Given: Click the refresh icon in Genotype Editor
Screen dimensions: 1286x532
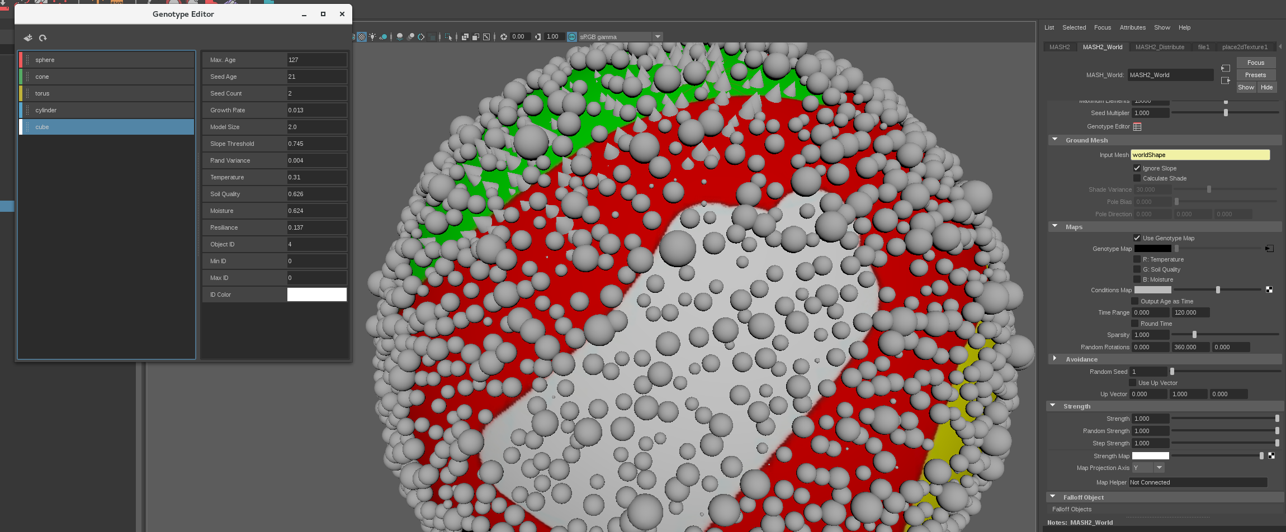Looking at the screenshot, I should coord(43,38).
